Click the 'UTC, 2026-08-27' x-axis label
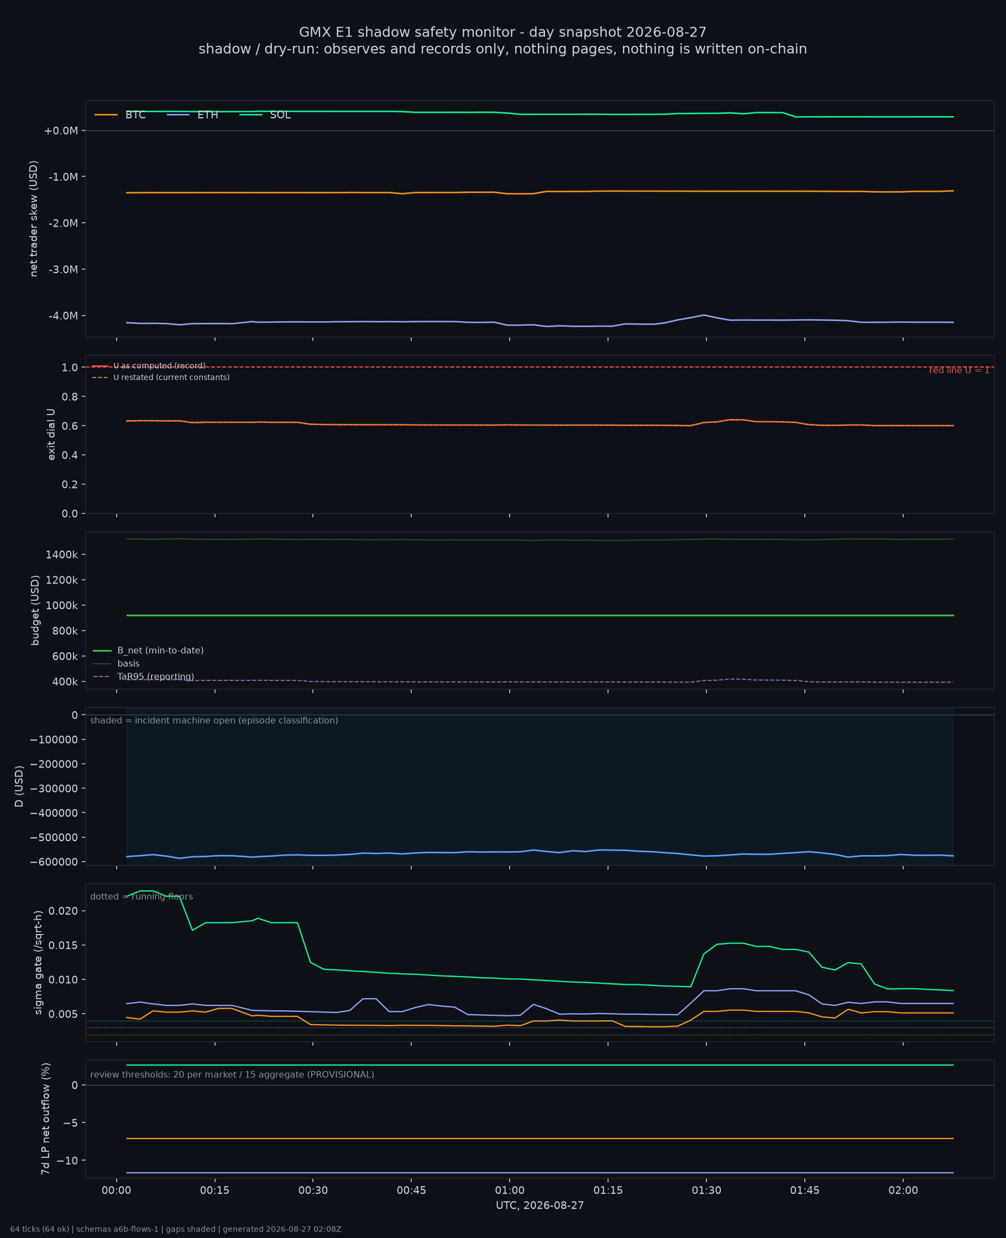Viewport: 1006px width, 1238px height. coord(540,1205)
